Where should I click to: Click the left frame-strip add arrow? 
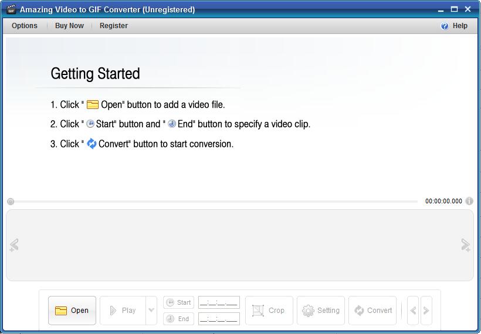click(14, 245)
